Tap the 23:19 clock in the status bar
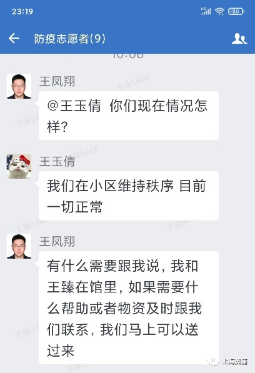This screenshot has height=373, width=255. pos(22,11)
